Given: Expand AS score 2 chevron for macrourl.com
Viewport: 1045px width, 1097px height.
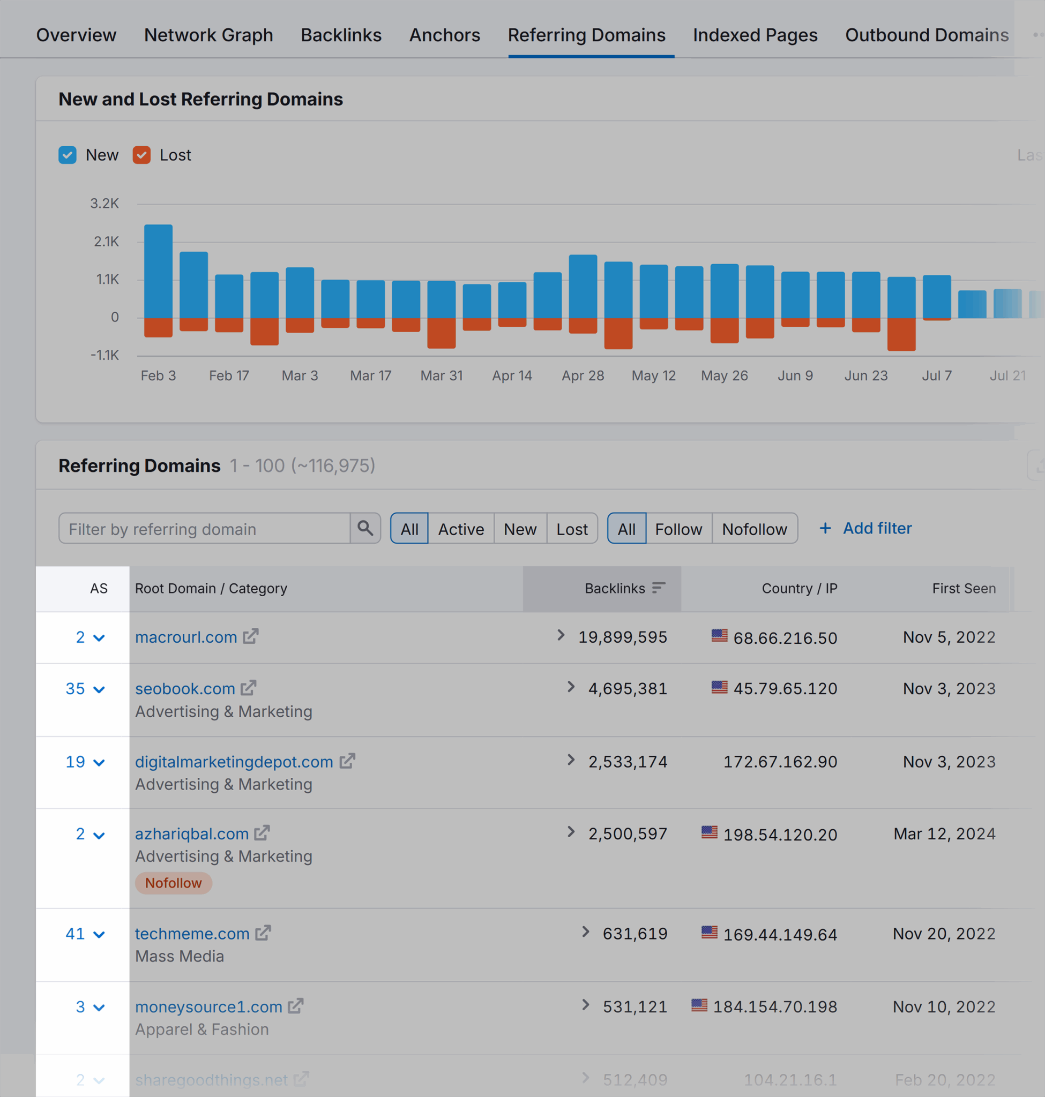Looking at the screenshot, I should coord(99,638).
